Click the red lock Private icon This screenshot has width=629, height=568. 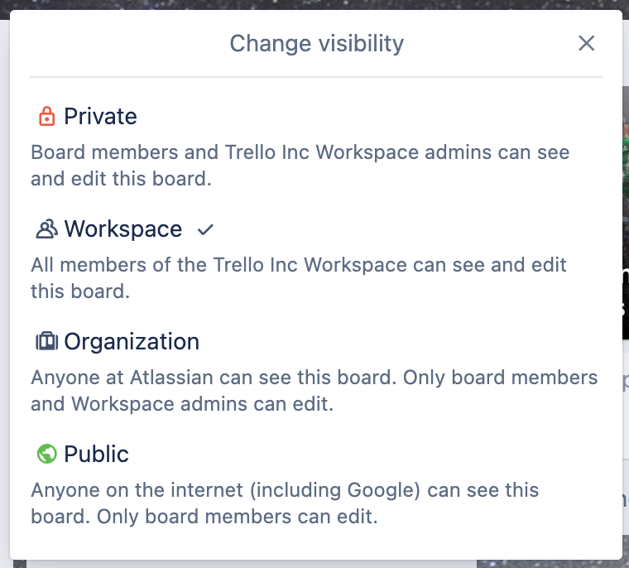point(46,117)
